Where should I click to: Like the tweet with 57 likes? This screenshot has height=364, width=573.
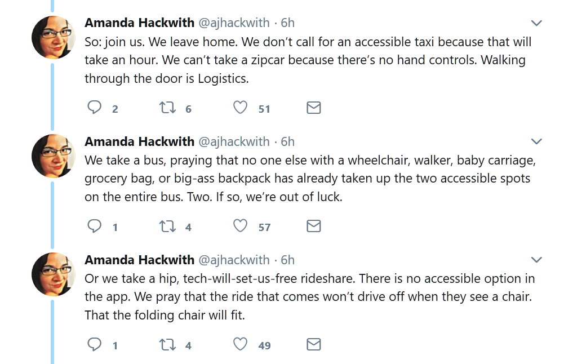241,227
